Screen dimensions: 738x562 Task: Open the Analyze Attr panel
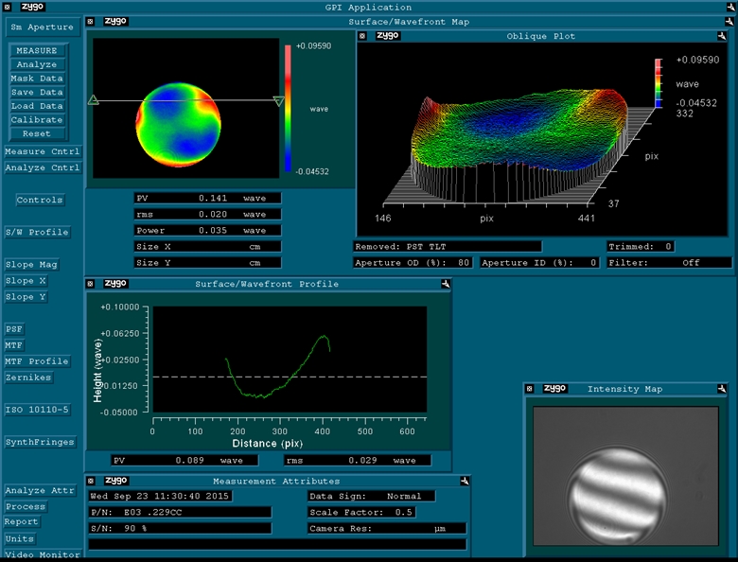click(39, 490)
